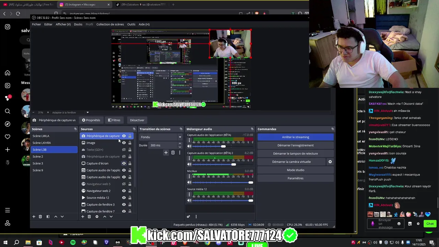The height and width of the screenshot is (247, 439).
Task: Increase the transition Durée value
Action: tap(180, 144)
